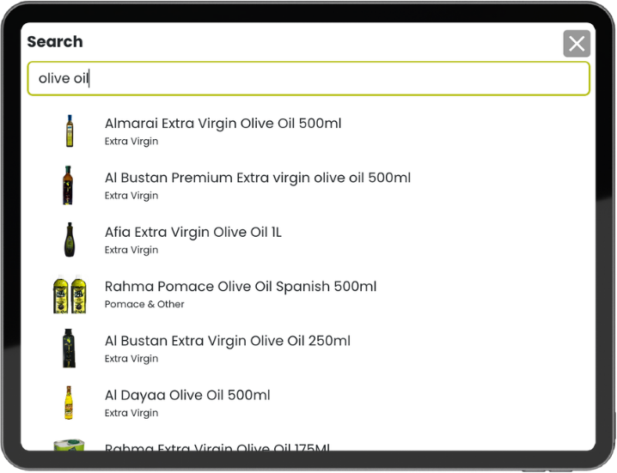617x473 pixels.
Task: Click the Al Bustan Premium bottle thumbnail
Action: tap(69, 185)
